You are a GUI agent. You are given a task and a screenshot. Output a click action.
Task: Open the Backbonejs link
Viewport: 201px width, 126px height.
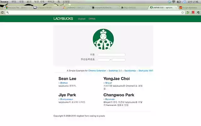point(130,71)
